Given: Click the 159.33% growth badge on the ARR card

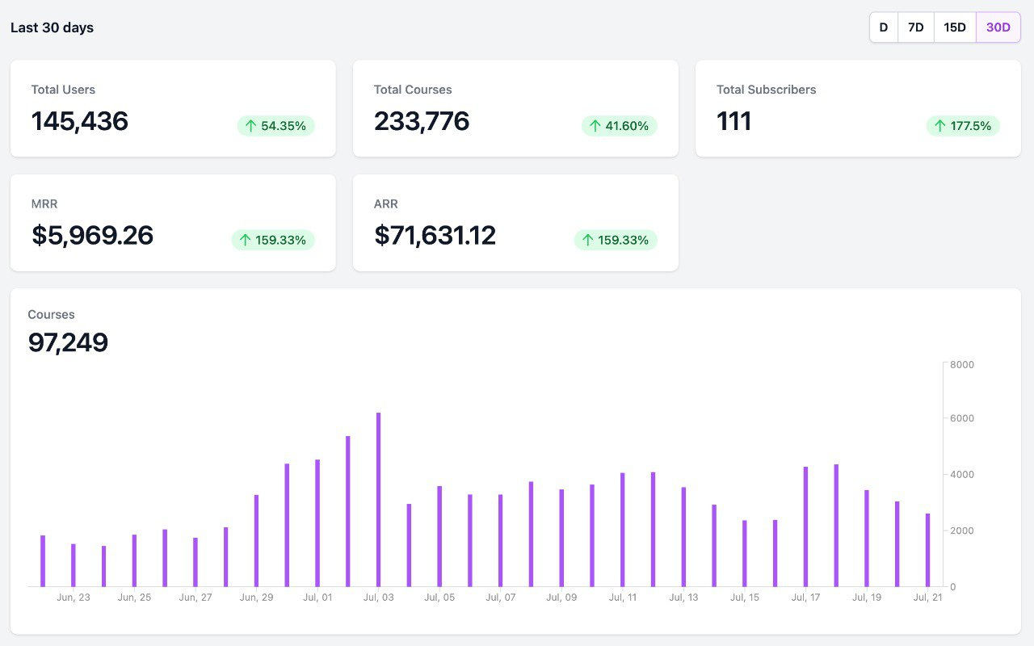Looking at the screenshot, I should (616, 240).
